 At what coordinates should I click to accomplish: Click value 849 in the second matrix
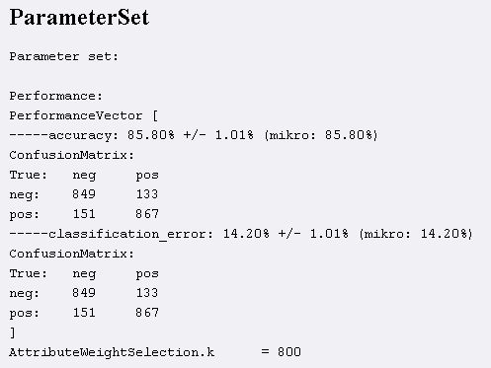pyautogui.click(x=84, y=293)
